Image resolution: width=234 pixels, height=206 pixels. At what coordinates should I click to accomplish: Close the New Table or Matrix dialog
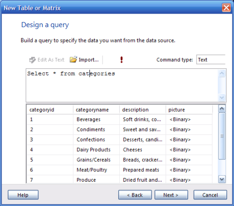[x=226, y=7]
